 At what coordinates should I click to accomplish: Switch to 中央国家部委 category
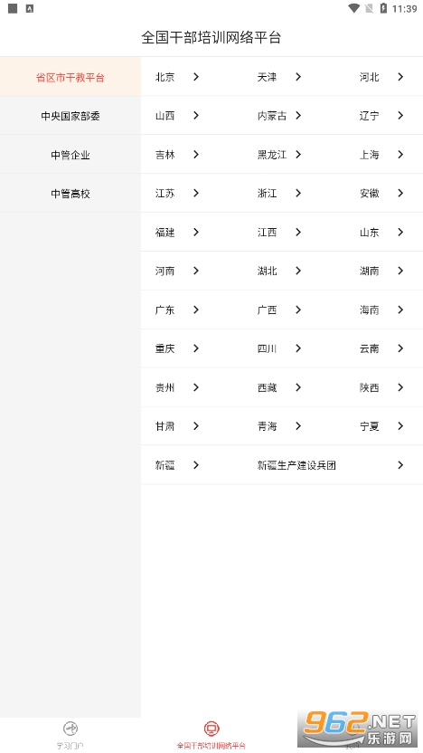(70, 116)
